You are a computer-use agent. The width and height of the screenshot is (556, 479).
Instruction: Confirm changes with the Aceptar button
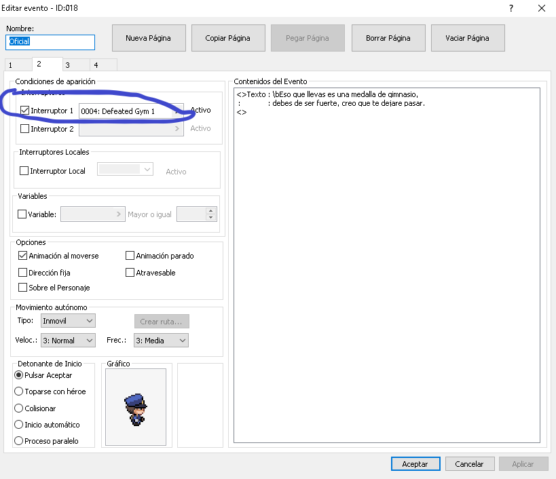point(415,464)
